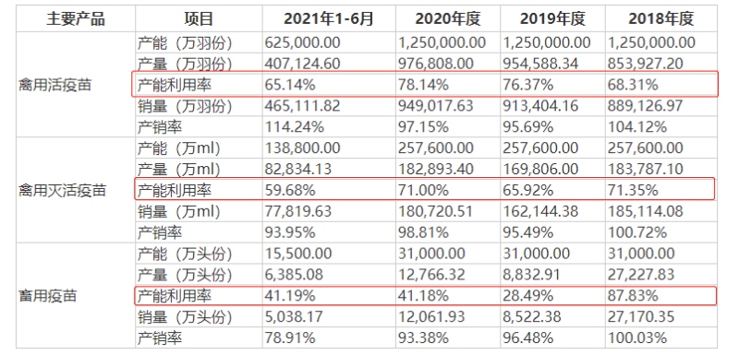Click the value 82,834.13
Screen dimensions: 739x355
coord(297,170)
